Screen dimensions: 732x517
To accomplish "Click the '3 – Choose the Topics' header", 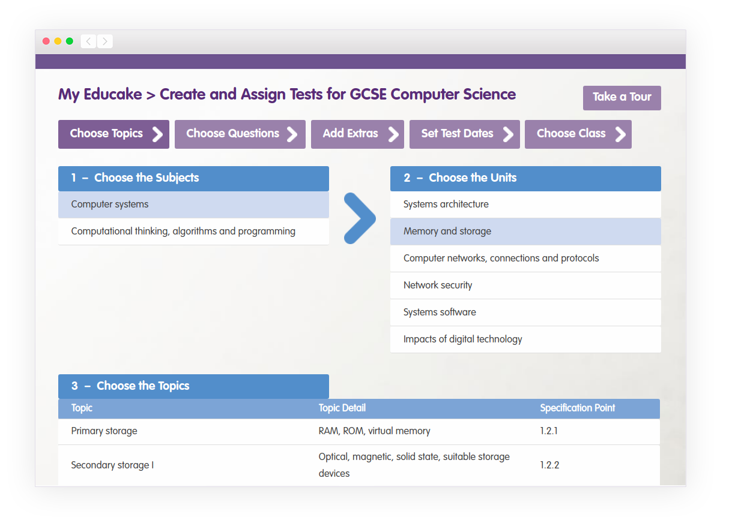I will tap(193, 386).
